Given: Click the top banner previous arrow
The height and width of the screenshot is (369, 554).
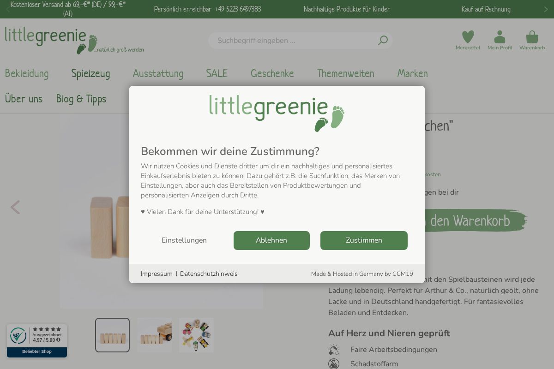Looking at the screenshot, I should (8, 9).
